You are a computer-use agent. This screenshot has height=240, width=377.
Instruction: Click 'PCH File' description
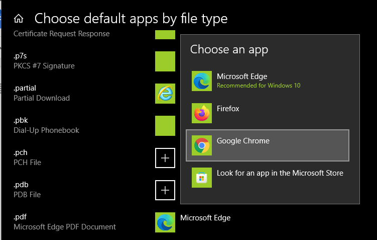27,163
